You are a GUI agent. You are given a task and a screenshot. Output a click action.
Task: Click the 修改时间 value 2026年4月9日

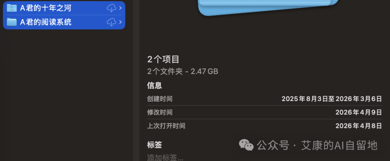[x=359, y=112]
